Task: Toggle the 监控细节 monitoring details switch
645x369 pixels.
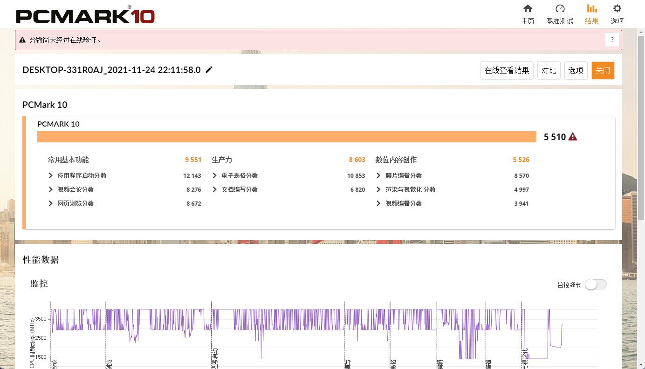Action: click(x=596, y=284)
